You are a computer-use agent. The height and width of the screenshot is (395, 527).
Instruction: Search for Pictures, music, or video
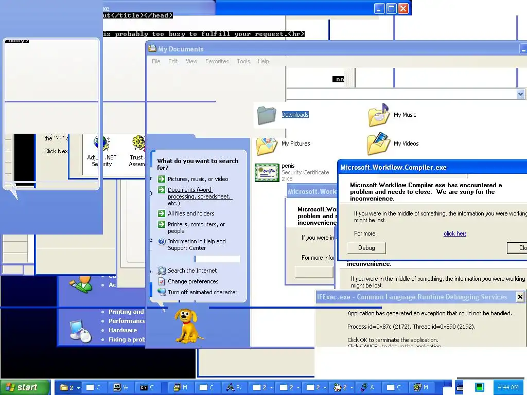point(194,179)
